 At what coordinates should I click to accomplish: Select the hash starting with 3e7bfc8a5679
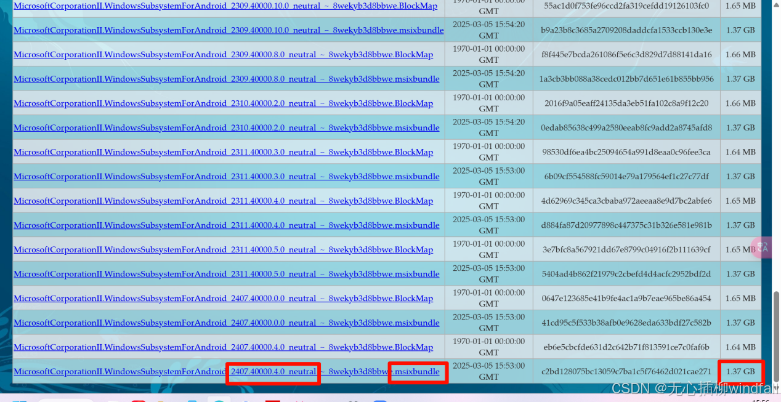click(x=626, y=249)
